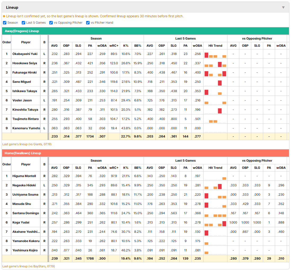The image size is (291, 271).
Task: Open player Masuda Shu
Action: (22, 204)
